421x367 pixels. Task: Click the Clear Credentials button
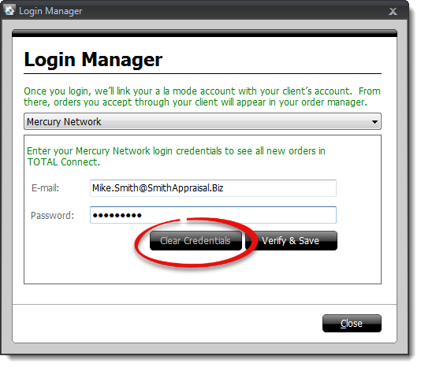pyautogui.click(x=196, y=241)
